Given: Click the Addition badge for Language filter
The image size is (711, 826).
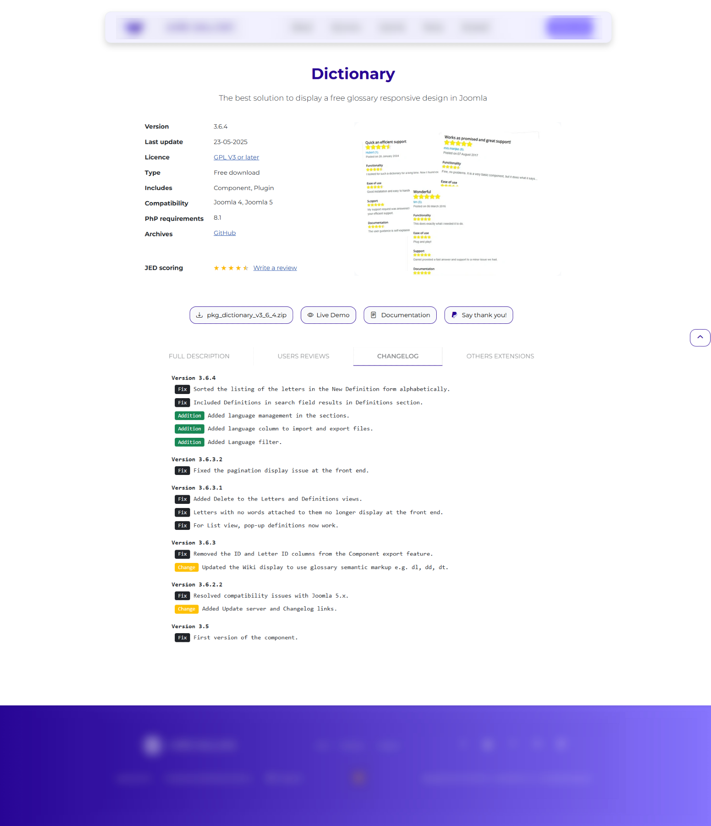Looking at the screenshot, I should click(x=189, y=442).
